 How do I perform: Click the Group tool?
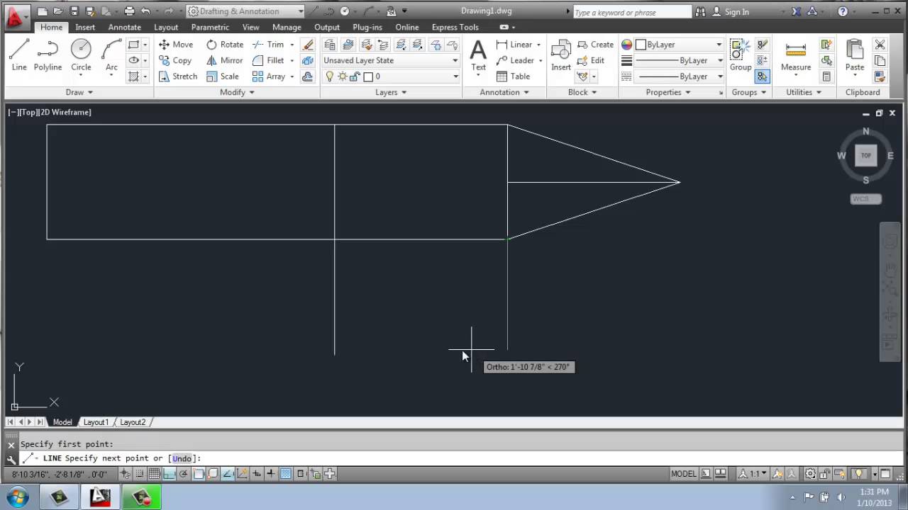[x=741, y=55]
